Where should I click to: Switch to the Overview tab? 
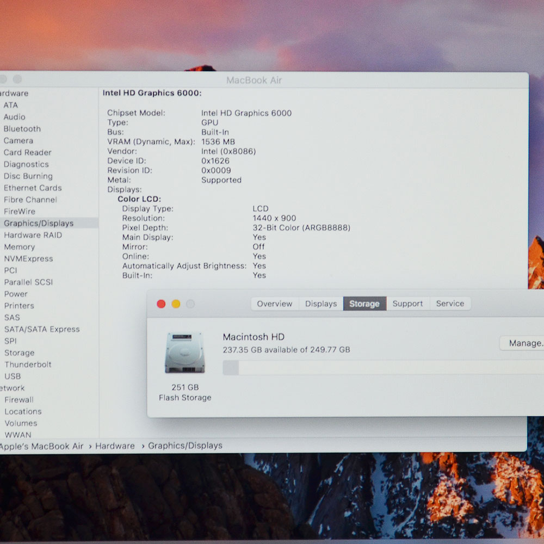(274, 304)
